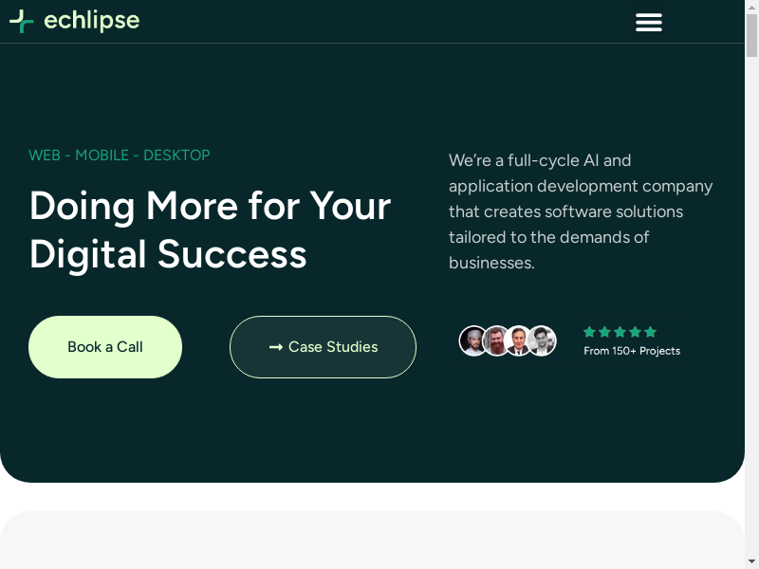The width and height of the screenshot is (759, 569).
Task: Click the middle (third) rating star
Action: [620, 332]
